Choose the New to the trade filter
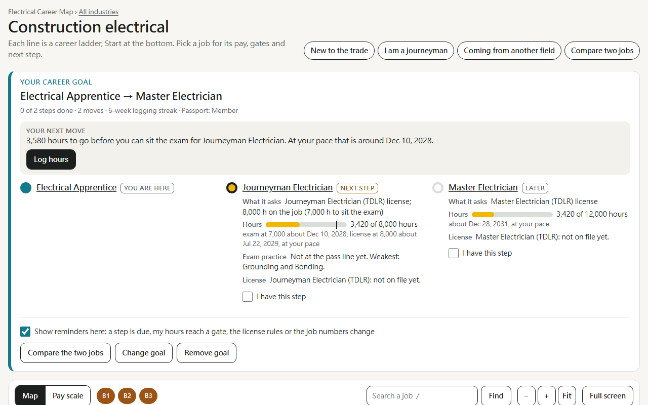The image size is (648, 405). (x=339, y=51)
